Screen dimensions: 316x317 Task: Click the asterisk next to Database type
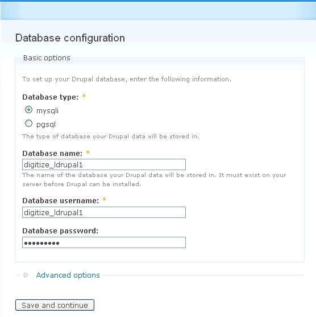[84, 96]
